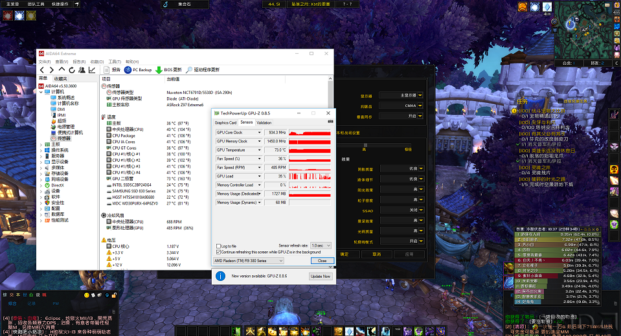The width and height of the screenshot is (621, 336).
Task: Click the GPU Load history graph
Action: tap(310, 176)
